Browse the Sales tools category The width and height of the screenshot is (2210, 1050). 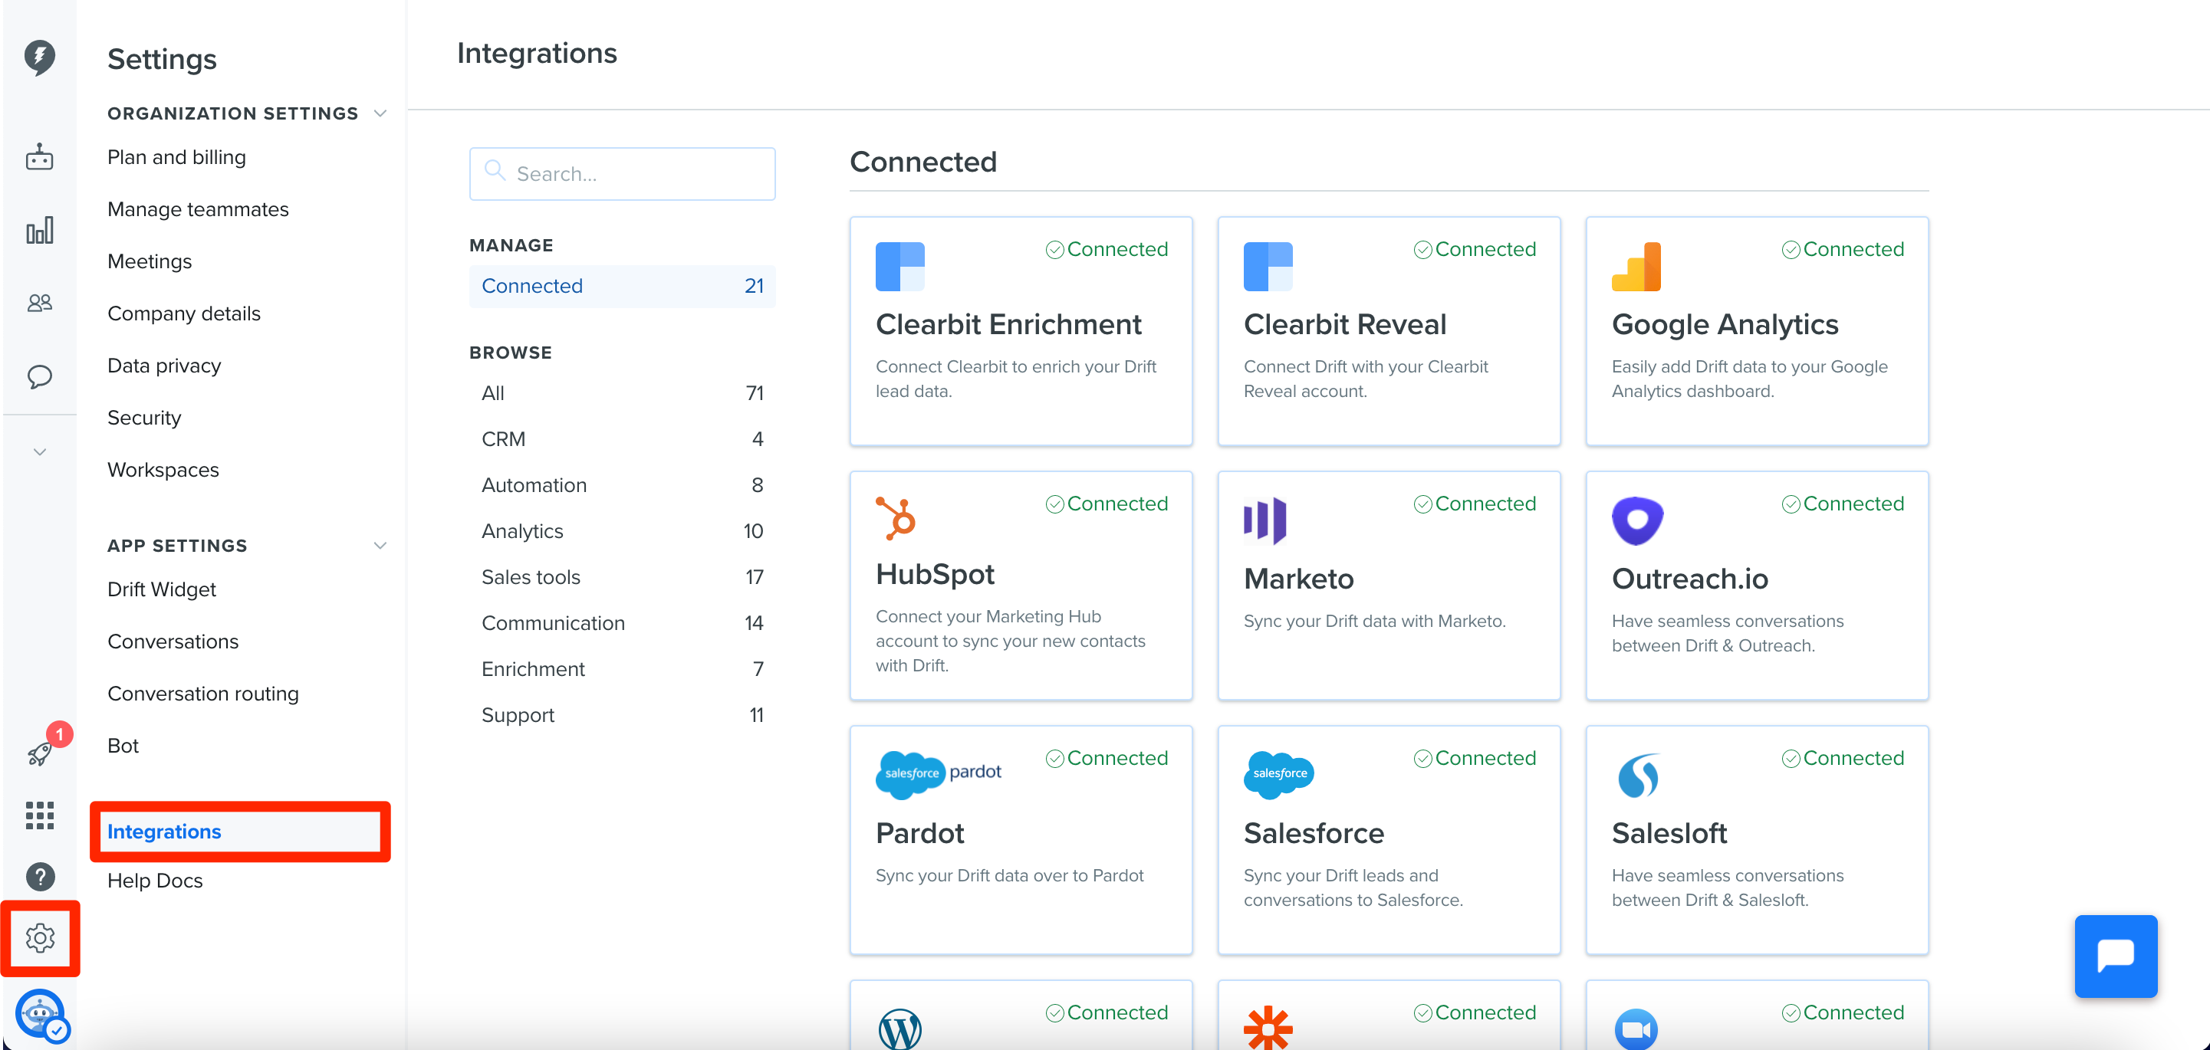click(622, 577)
